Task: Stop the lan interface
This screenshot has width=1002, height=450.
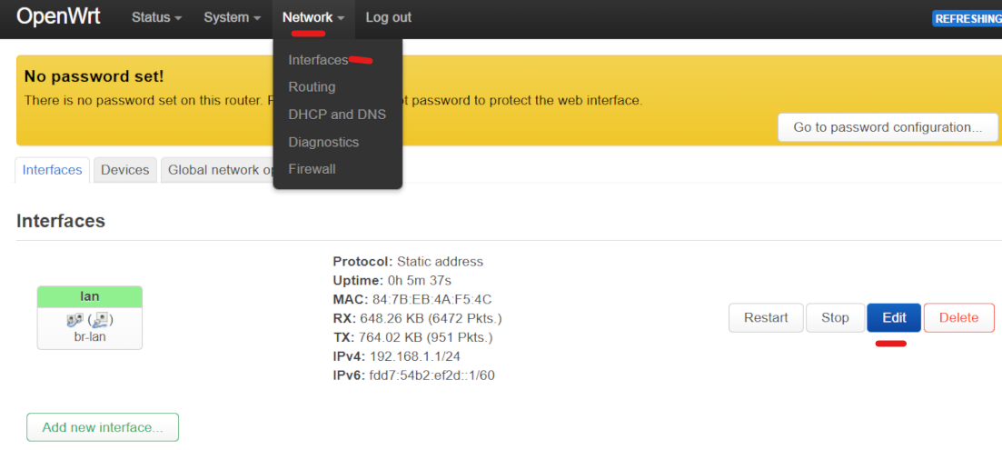Action: (835, 317)
